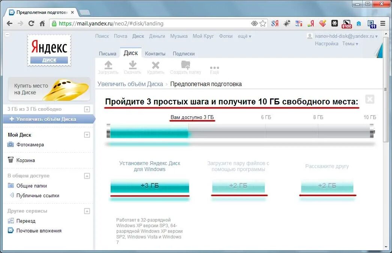Open the Ещё three-dots menu
The width and height of the screenshot is (392, 253).
tap(215, 70)
